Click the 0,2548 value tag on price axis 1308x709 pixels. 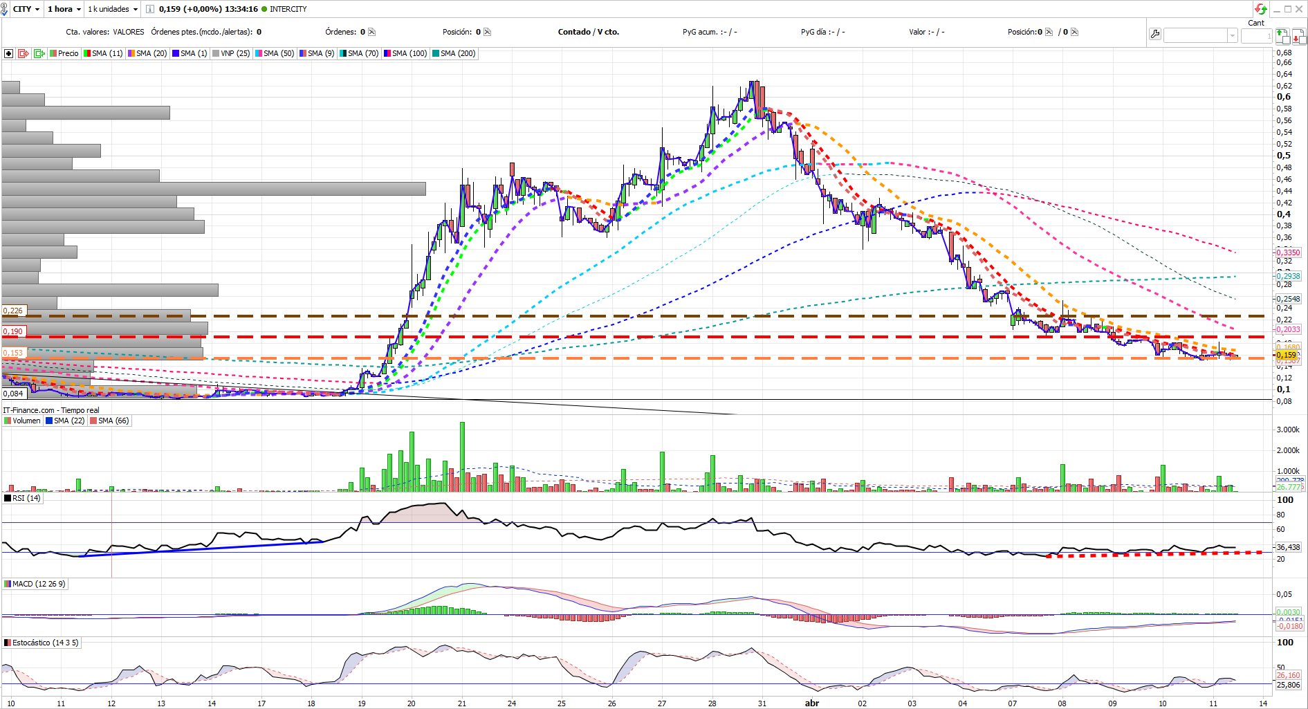click(1288, 299)
